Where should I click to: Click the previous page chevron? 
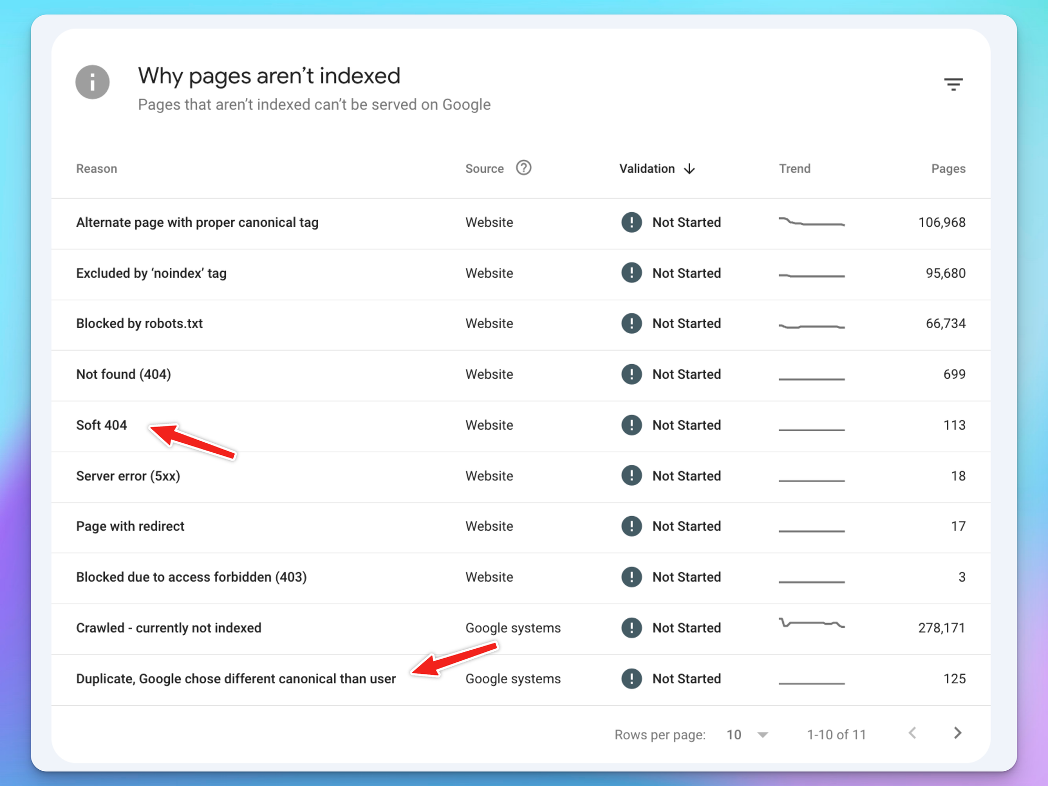tap(912, 733)
